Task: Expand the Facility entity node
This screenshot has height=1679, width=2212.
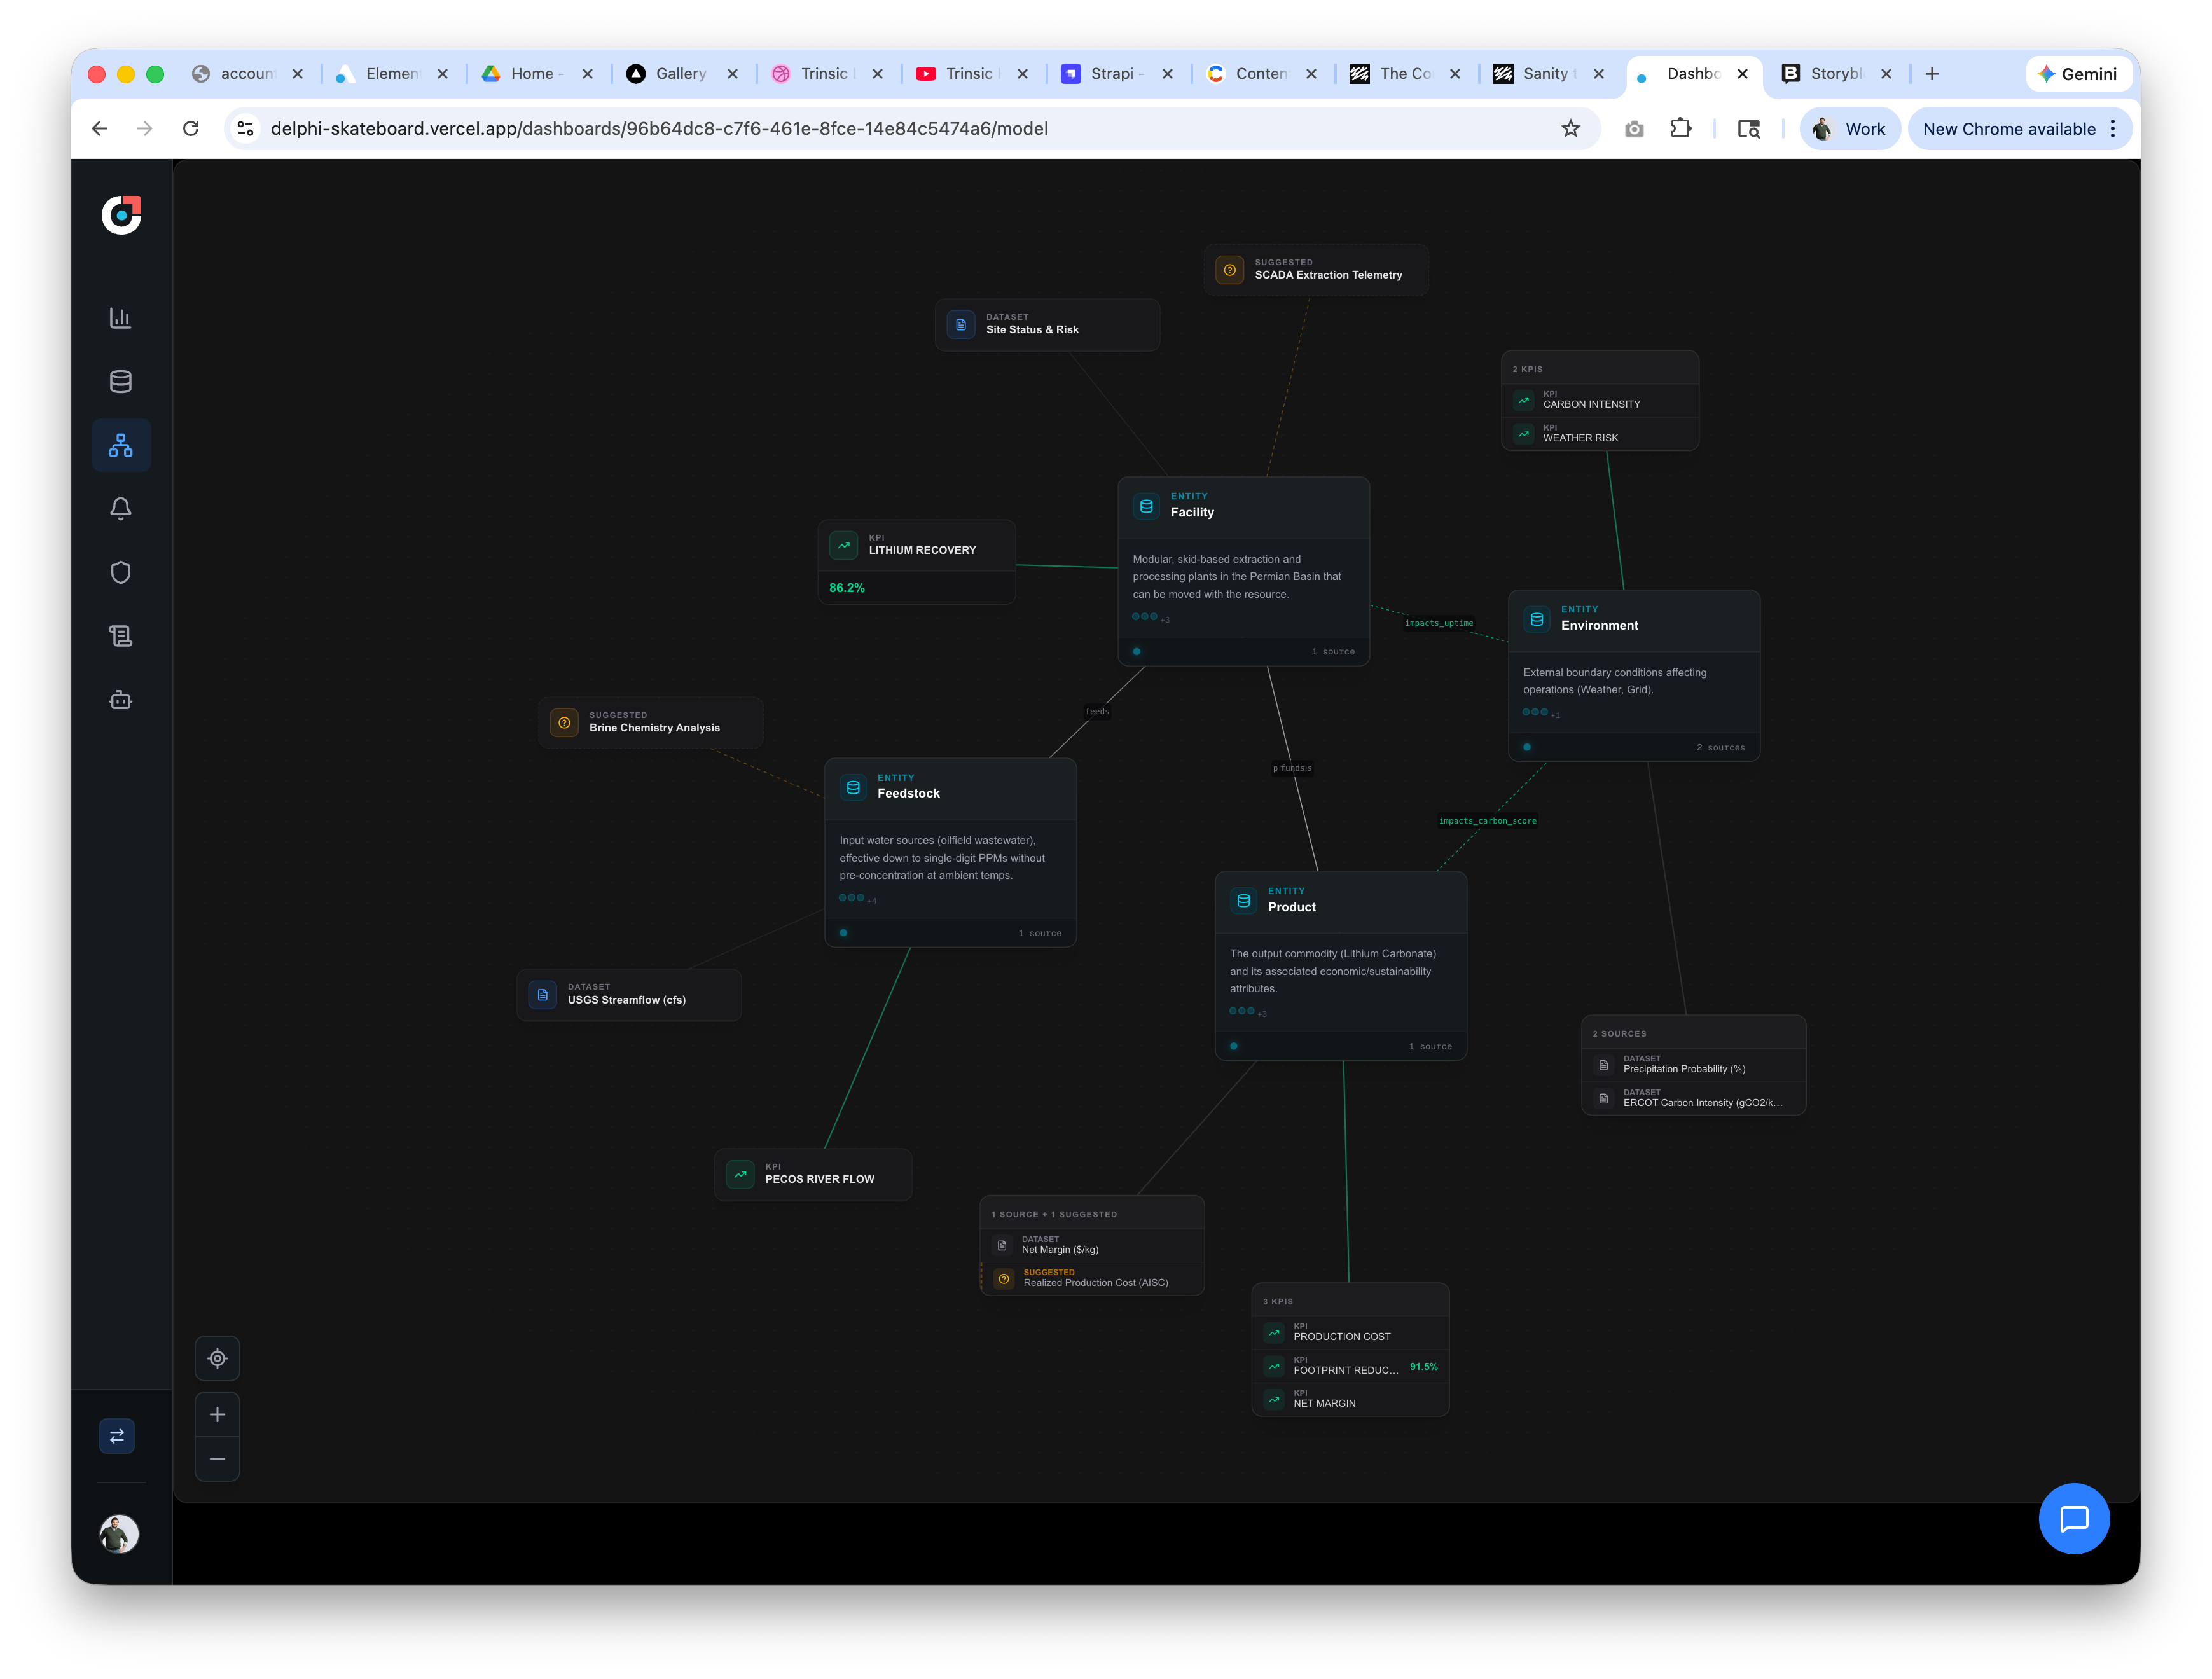Action: tap(1242, 510)
